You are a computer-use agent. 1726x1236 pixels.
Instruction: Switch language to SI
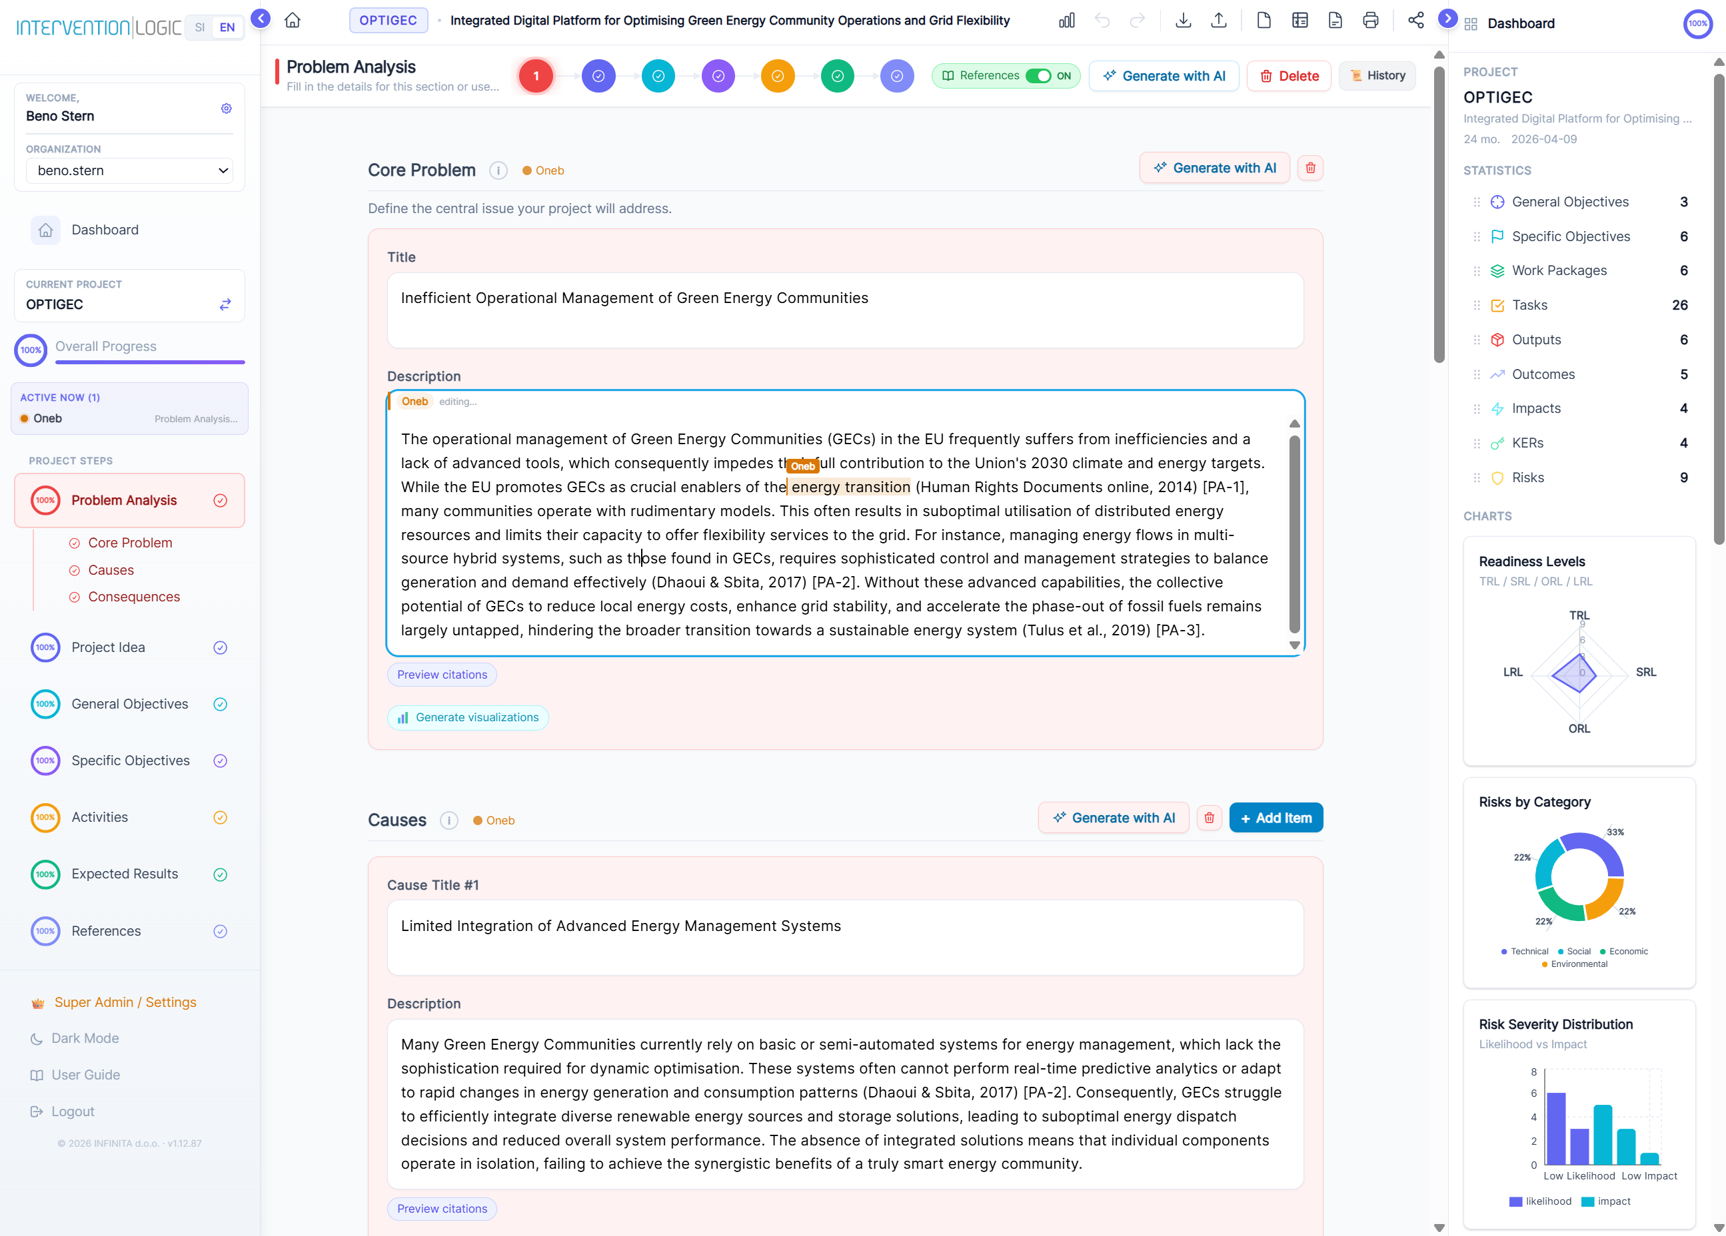pyautogui.click(x=199, y=27)
